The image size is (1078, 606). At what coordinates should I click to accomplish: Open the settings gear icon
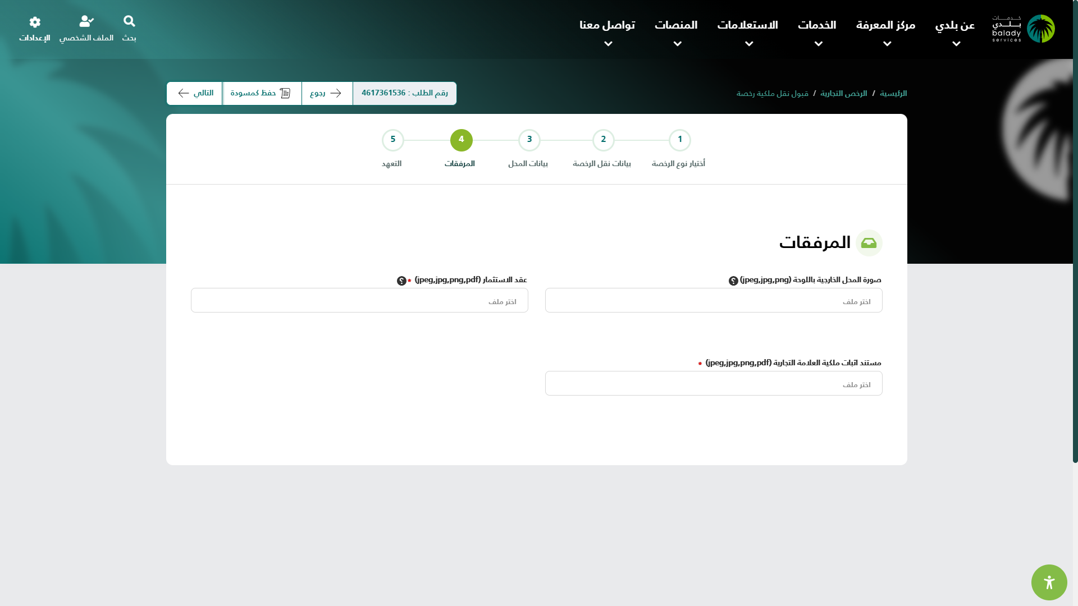35,22
